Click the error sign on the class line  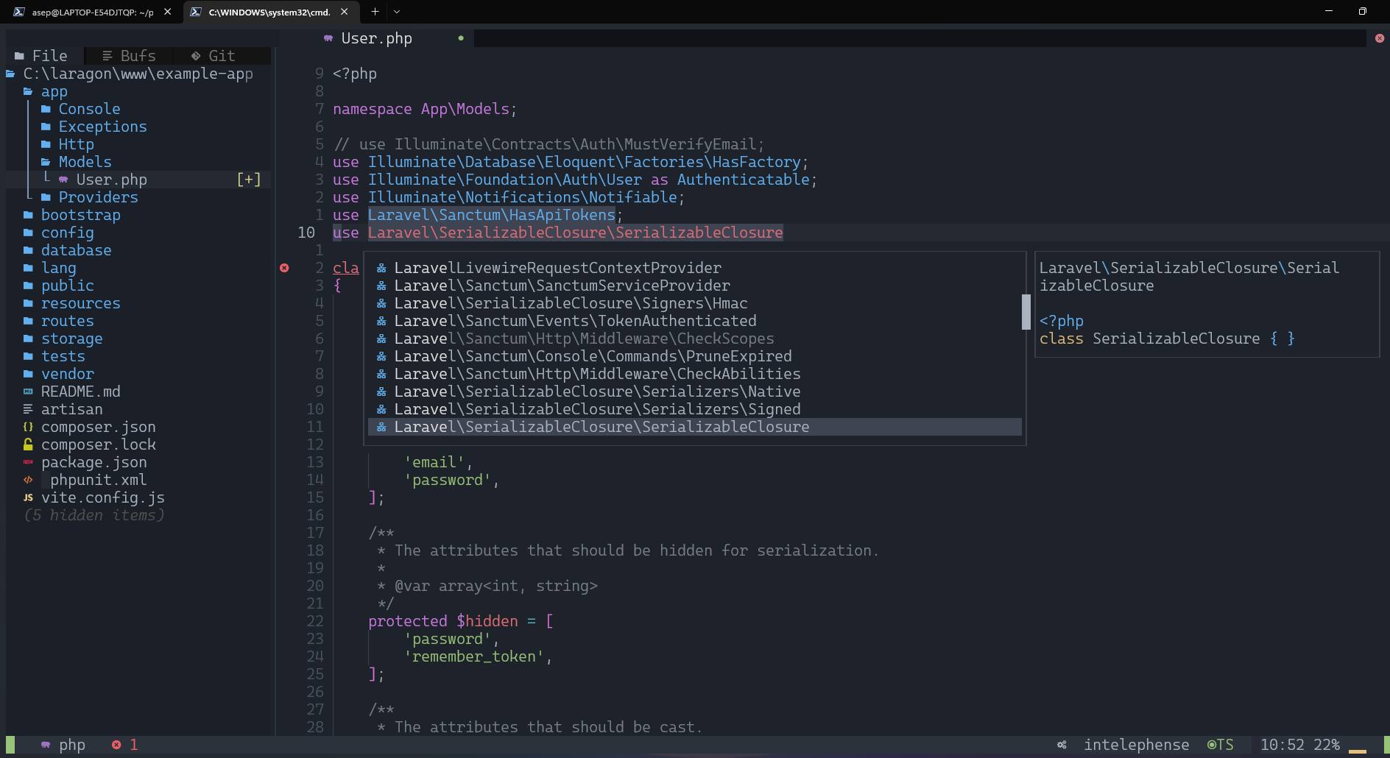click(x=284, y=268)
